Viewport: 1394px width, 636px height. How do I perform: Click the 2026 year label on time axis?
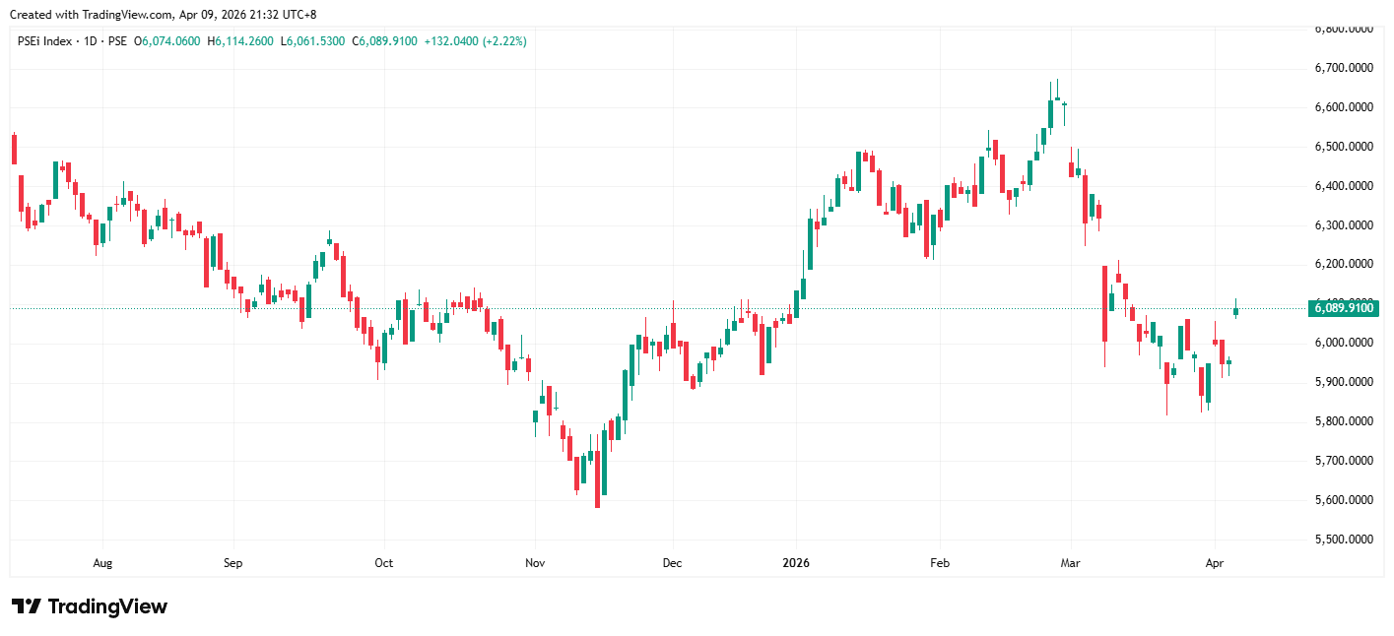(x=795, y=564)
